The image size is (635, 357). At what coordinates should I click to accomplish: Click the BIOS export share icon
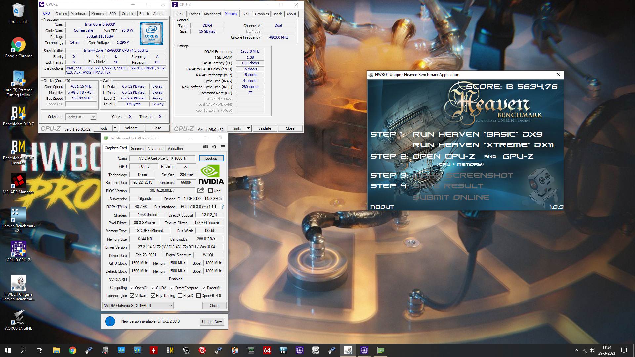[x=201, y=190]
